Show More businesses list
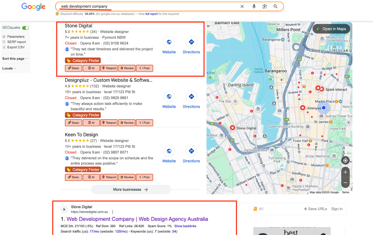373x235 pixels. (131, 189)
